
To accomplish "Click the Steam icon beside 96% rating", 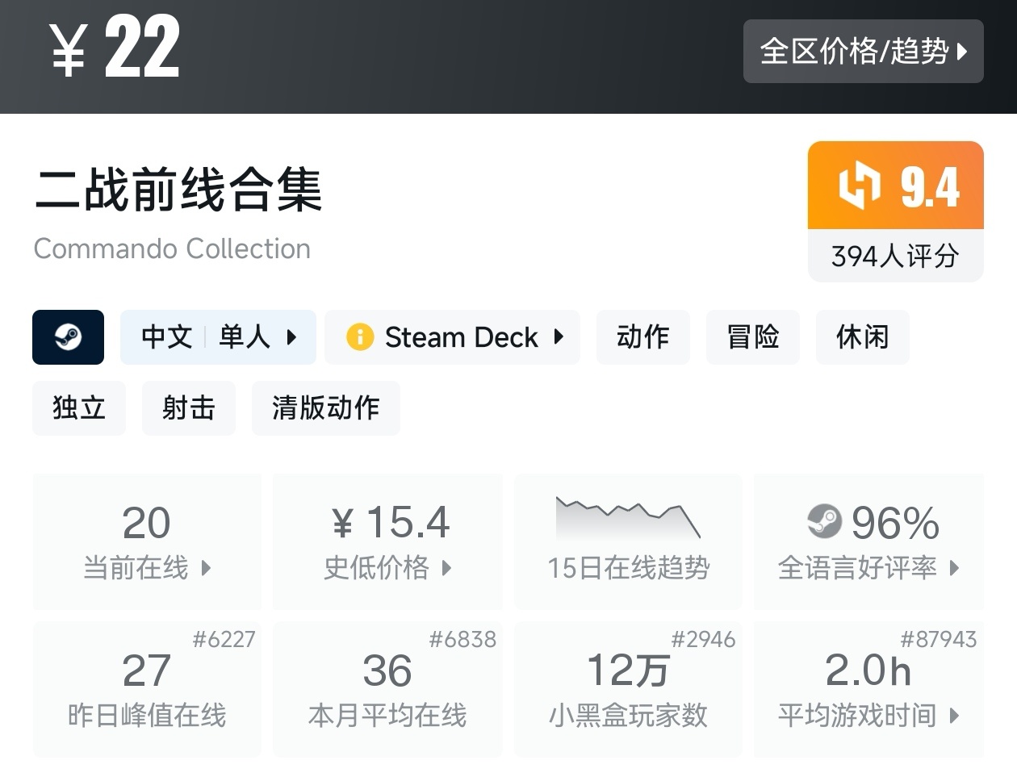I will [824, 522].
